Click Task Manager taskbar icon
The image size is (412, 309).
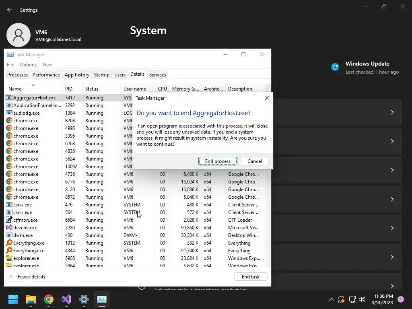click(x=102, y=299)
